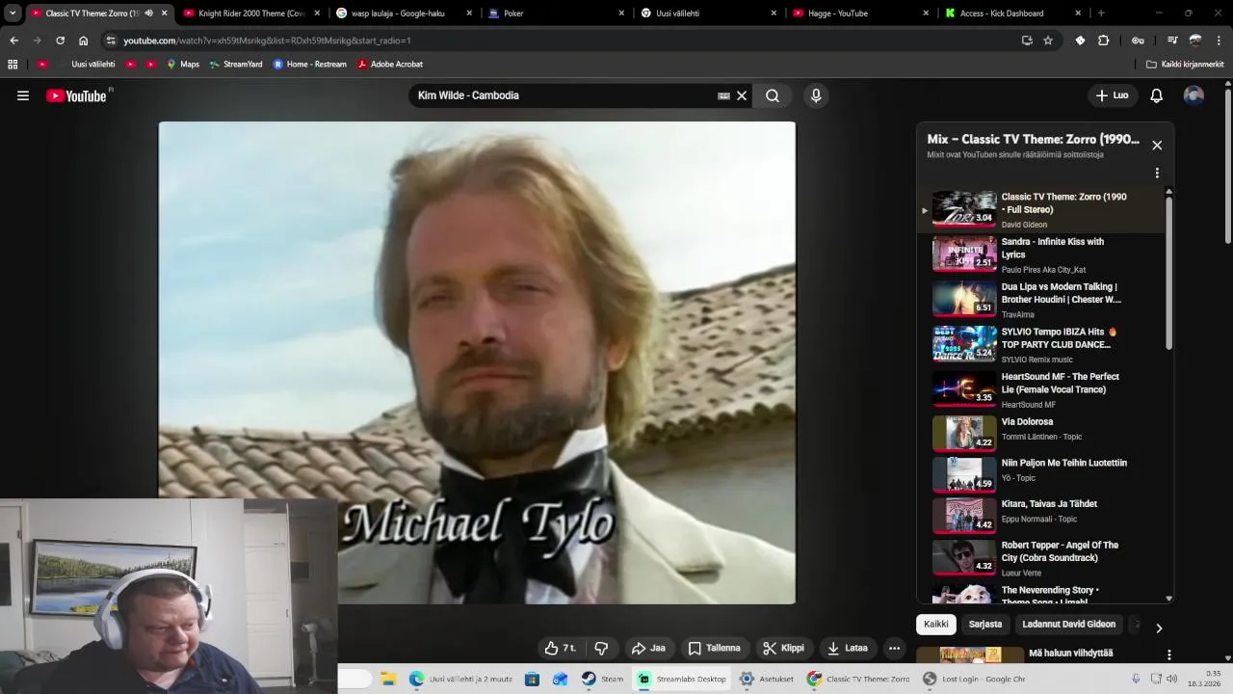The image size is (1233, 694).
Task: Share video with Jaa button
Action: (x=648, y=648)
